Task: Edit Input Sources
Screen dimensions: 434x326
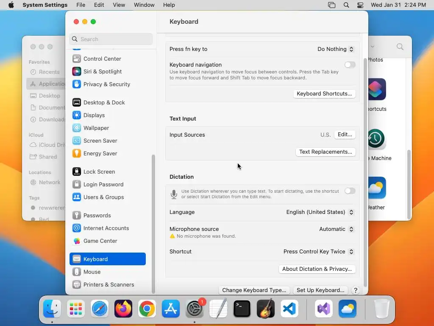Action: [x=345, y=135]
